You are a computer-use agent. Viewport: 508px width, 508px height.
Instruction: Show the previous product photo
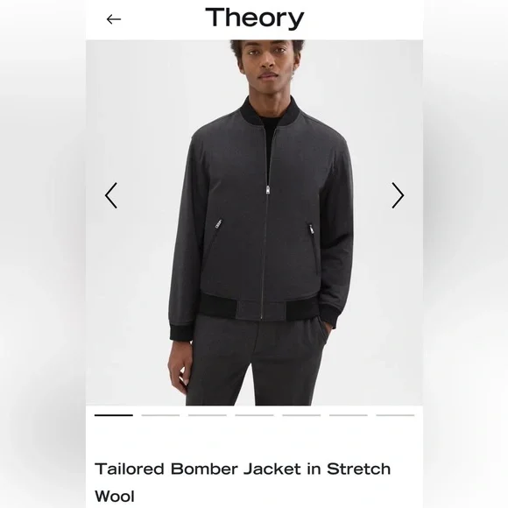point(111,195)
